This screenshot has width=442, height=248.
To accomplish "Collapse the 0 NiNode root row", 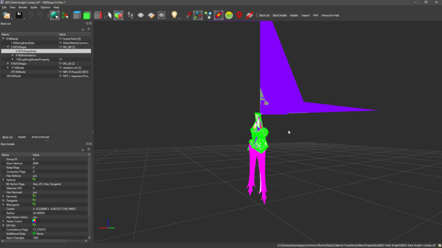I will click(4, 39).
